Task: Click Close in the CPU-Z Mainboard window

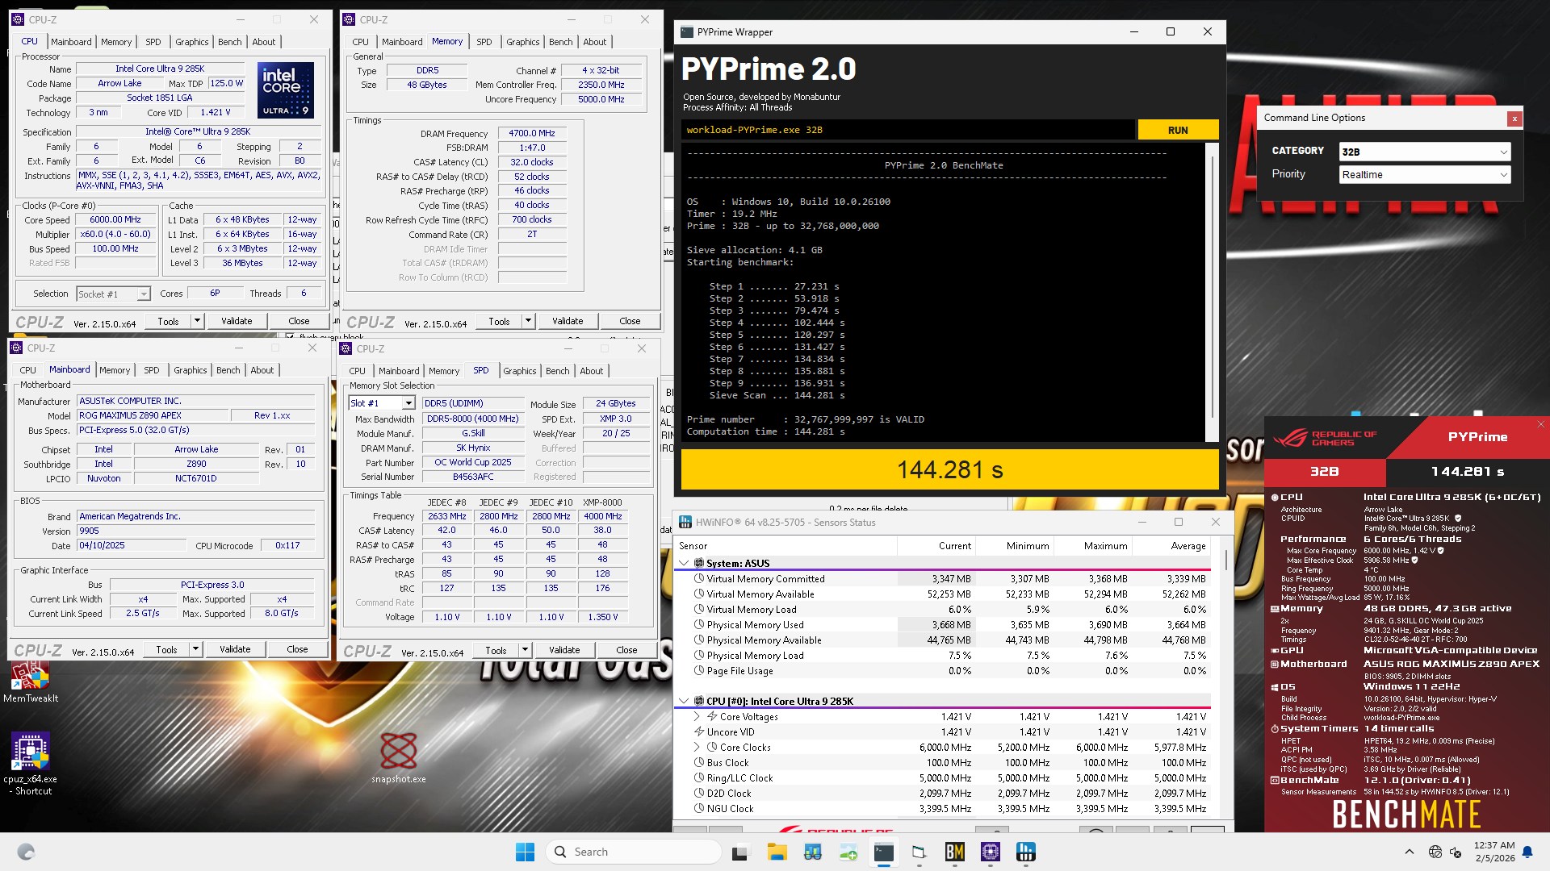Action: [x=297, y=649]
